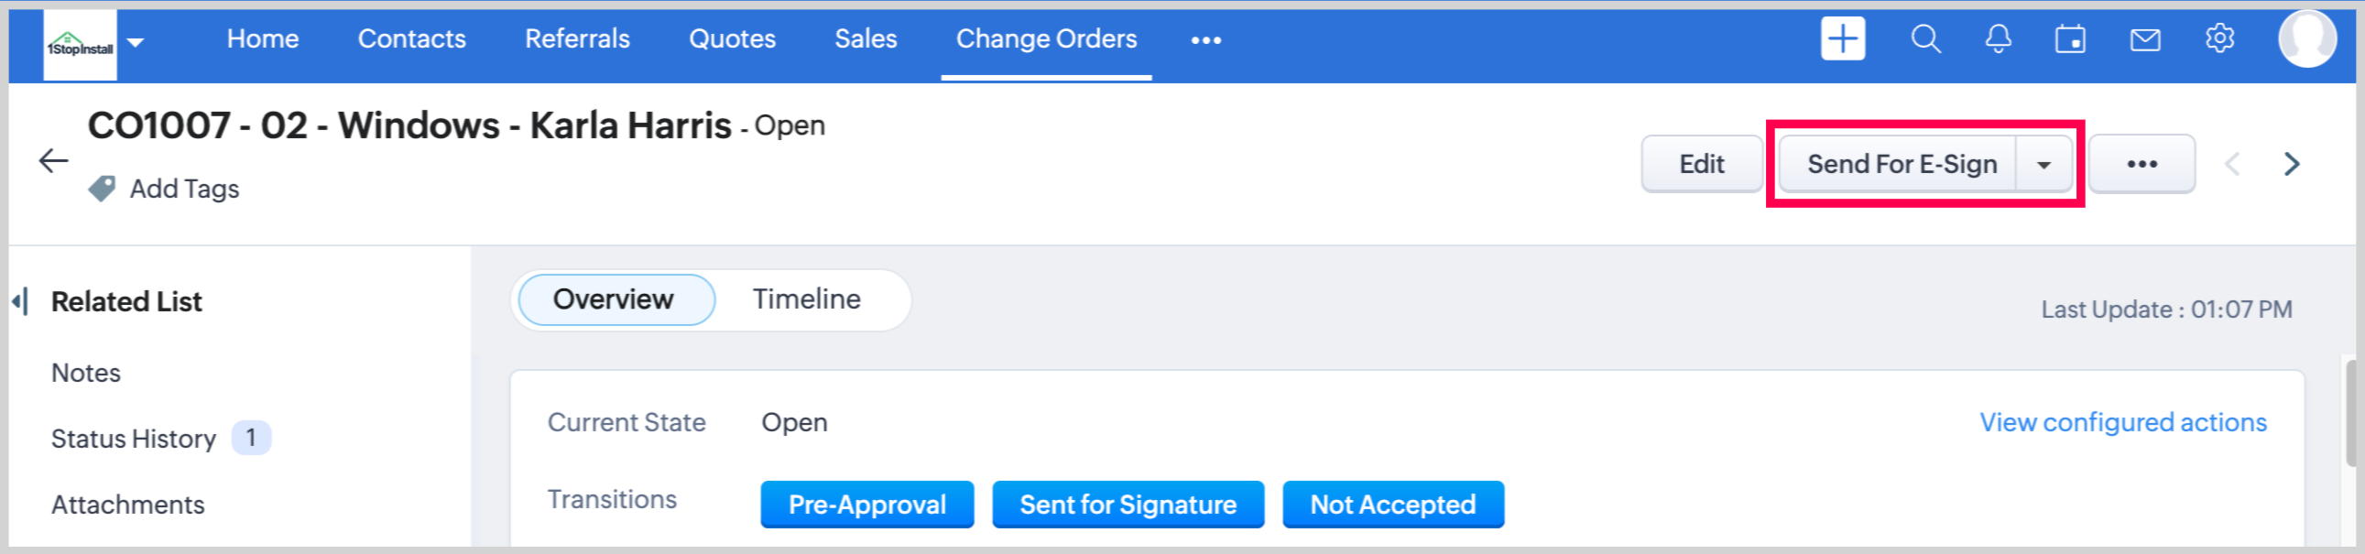Open the notifications bell icon
The height and width of the screenshot is (554, 2365).
[x=1998, y=39]
